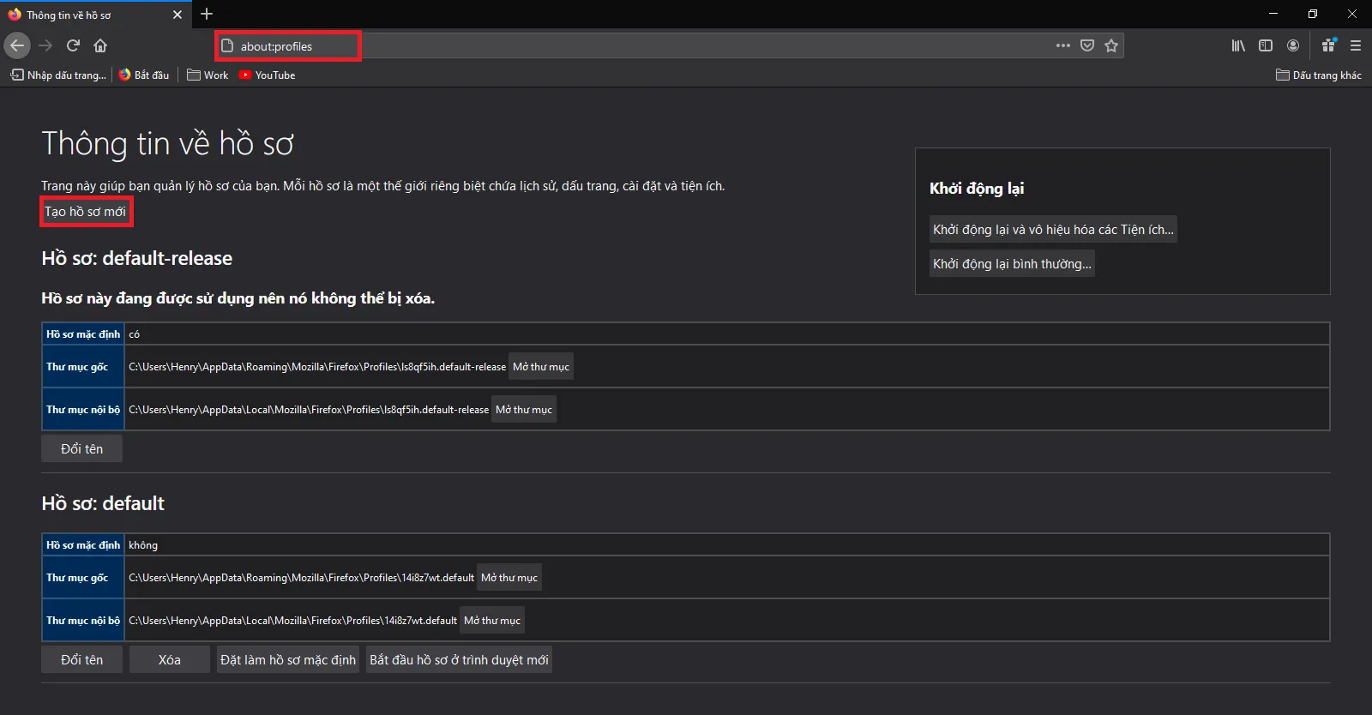Open local folder of 14i8z7wt.default profile
This screenshot has width=1372, height=715.
click(492, 621)
